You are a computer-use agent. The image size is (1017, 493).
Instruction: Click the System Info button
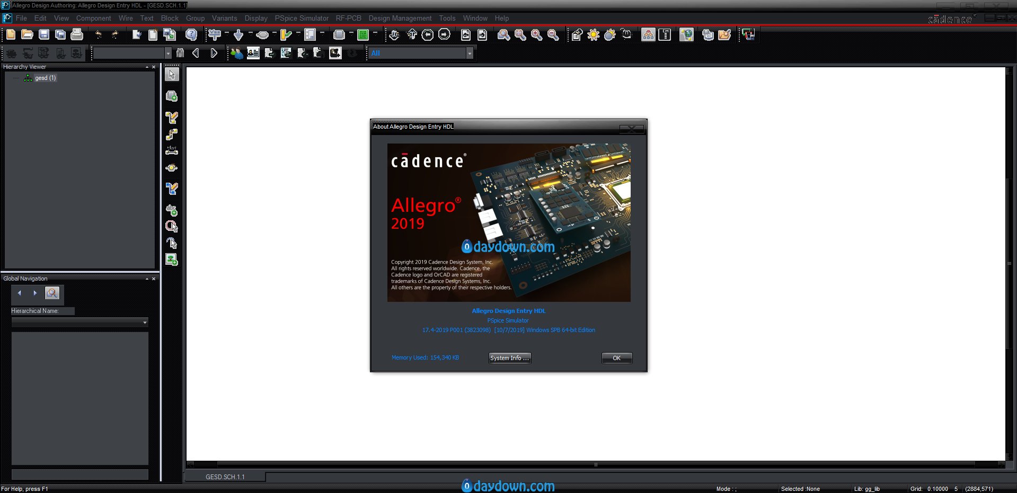click(510, 358)
